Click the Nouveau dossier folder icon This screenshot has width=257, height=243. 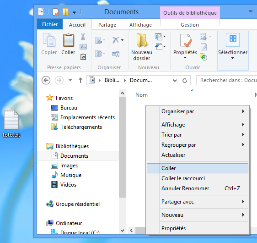point(142,40)
